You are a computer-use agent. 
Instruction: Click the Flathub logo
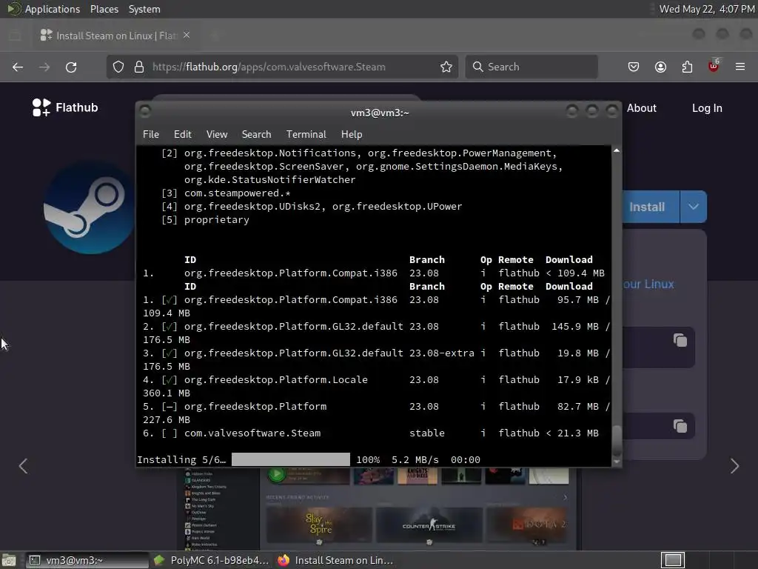click(x=65, y=107)
